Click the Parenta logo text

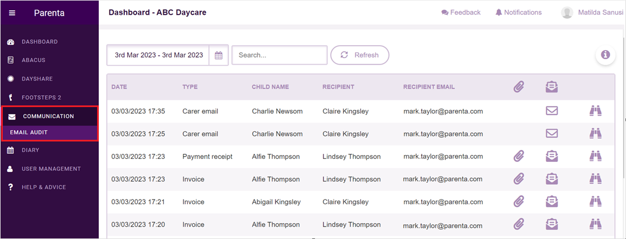click(49, 13)
